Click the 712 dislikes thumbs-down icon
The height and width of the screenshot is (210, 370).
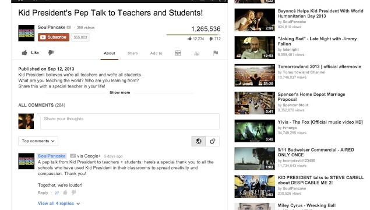pos(211,38)
